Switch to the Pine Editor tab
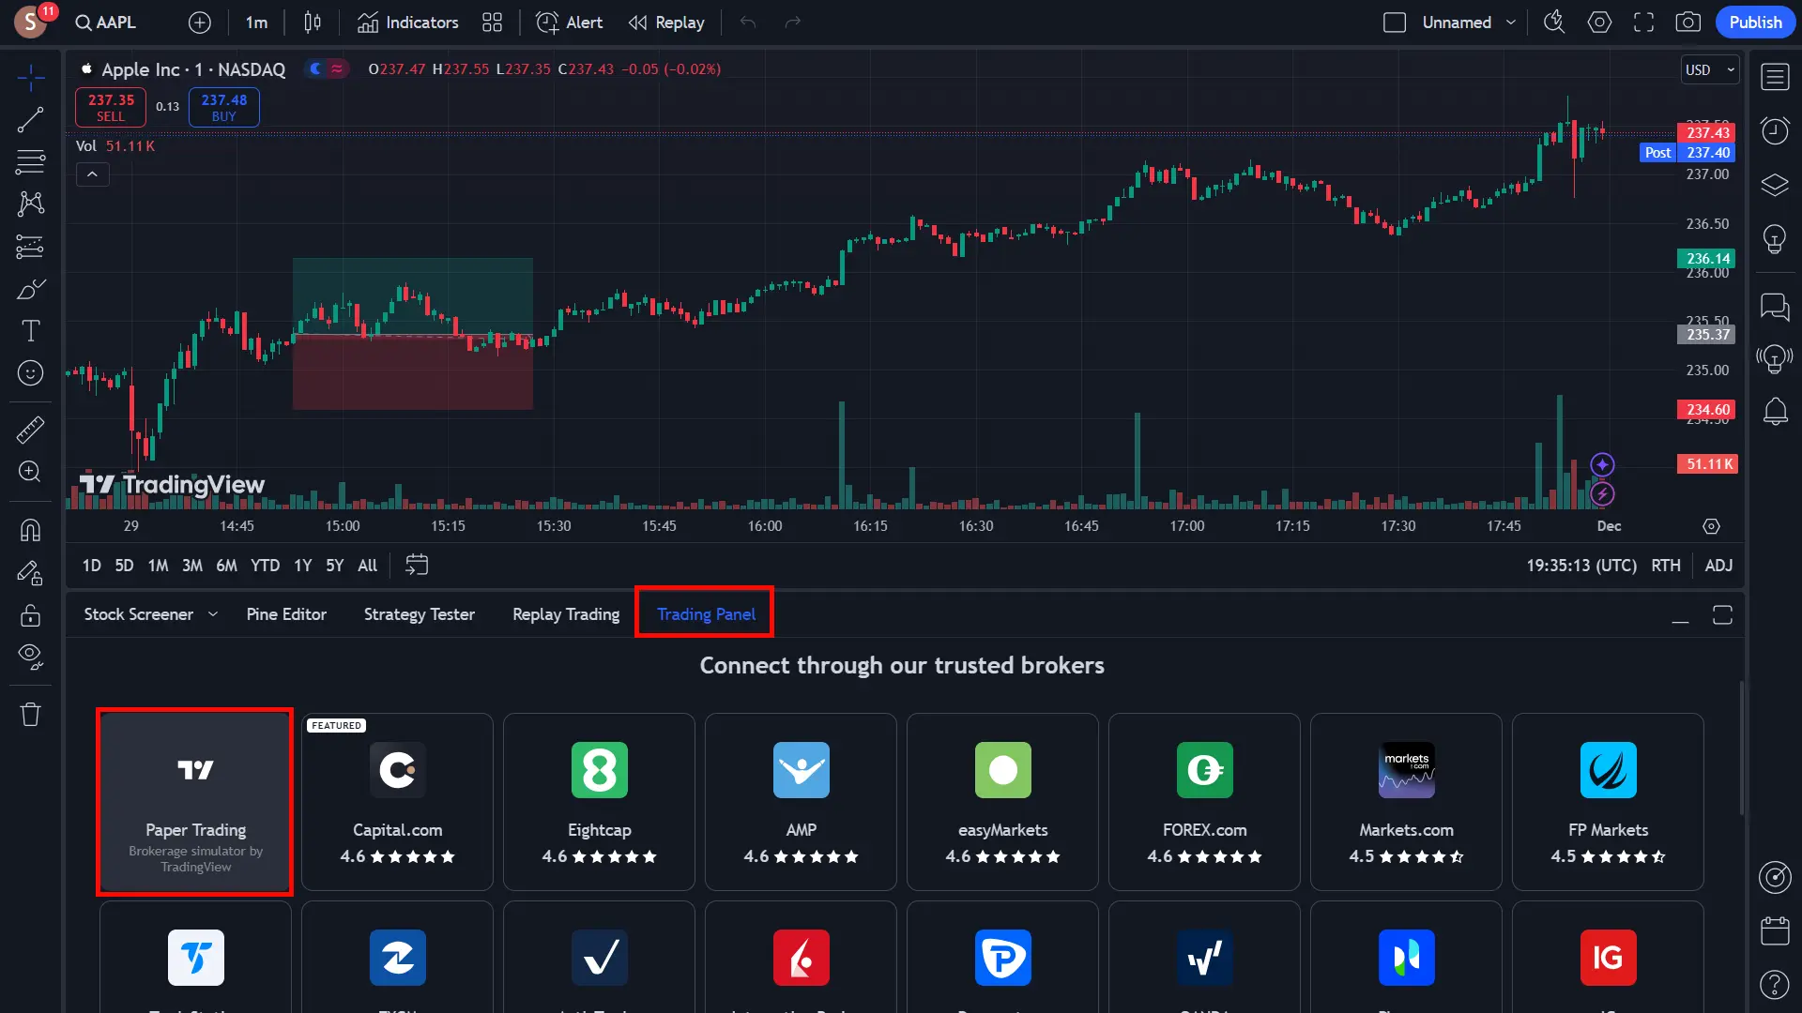The image size is (1802, 1013). (x=286, y=614)
